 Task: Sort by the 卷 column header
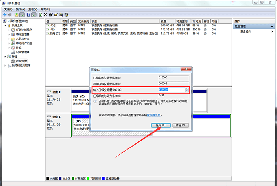tap(53, 21)
